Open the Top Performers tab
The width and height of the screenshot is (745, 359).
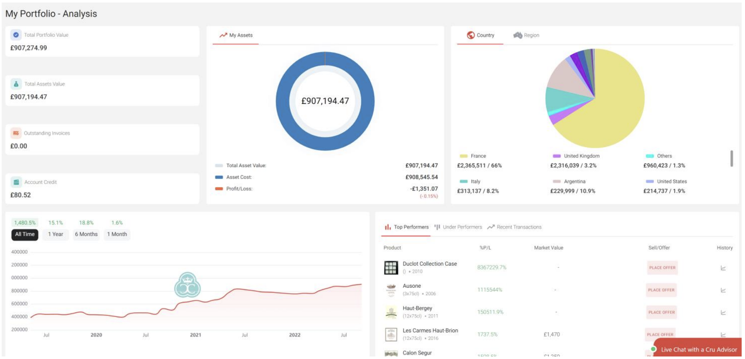(406, 227)
